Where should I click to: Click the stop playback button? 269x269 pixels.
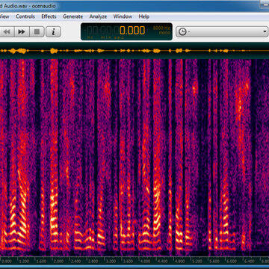tap(37, 32)
